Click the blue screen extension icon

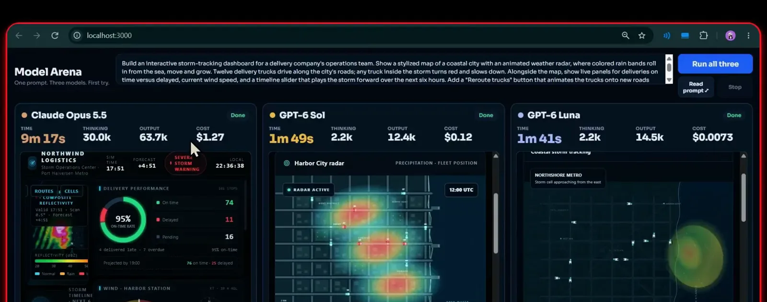tap(685, 35)
